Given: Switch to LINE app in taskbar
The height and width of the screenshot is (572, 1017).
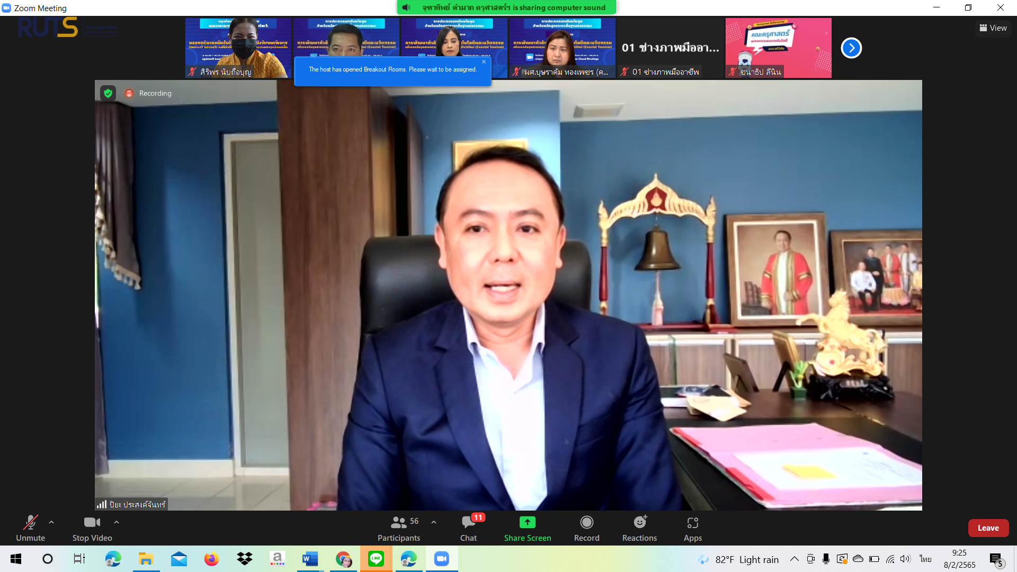Looking at the screenshot, I should (x=376, y=559).
